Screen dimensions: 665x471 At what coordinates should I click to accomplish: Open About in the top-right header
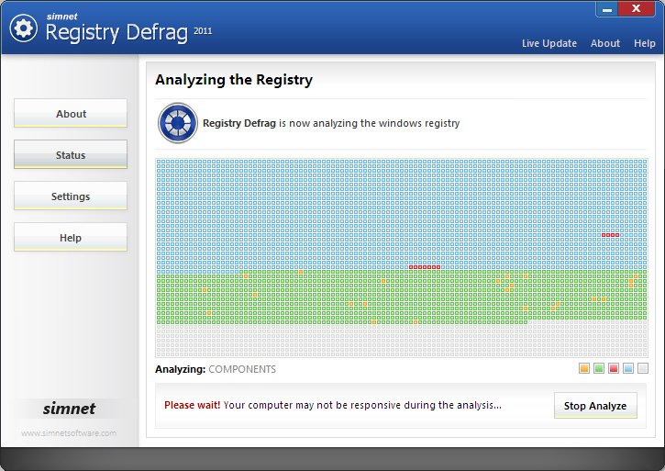(x=605, y=43)
